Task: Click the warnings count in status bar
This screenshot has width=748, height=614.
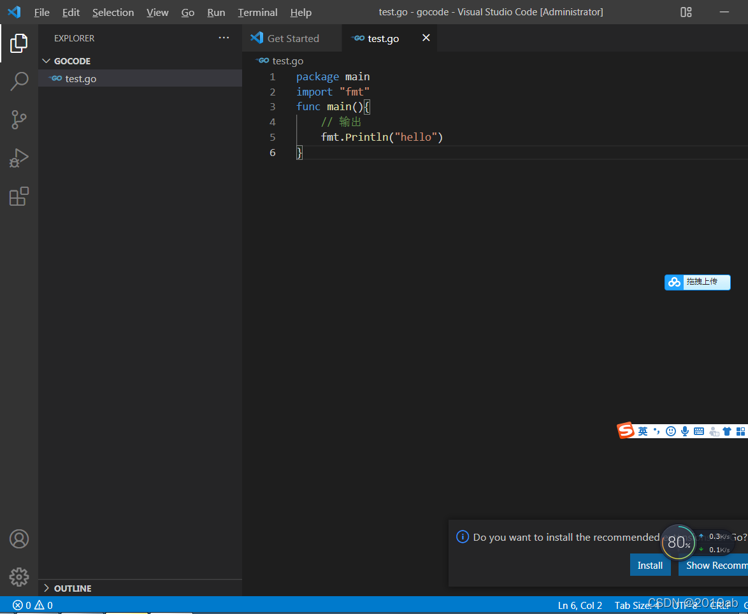Action: [43, 606]
